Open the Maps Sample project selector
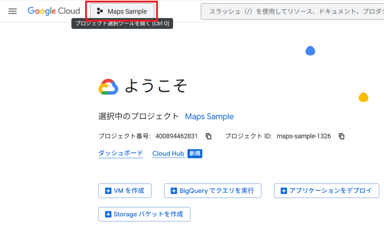This screenshot has width=384, height=229. point(122,11)
